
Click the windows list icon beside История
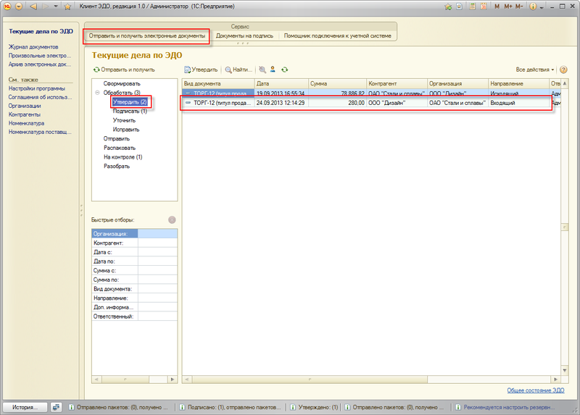coord(57,407)
